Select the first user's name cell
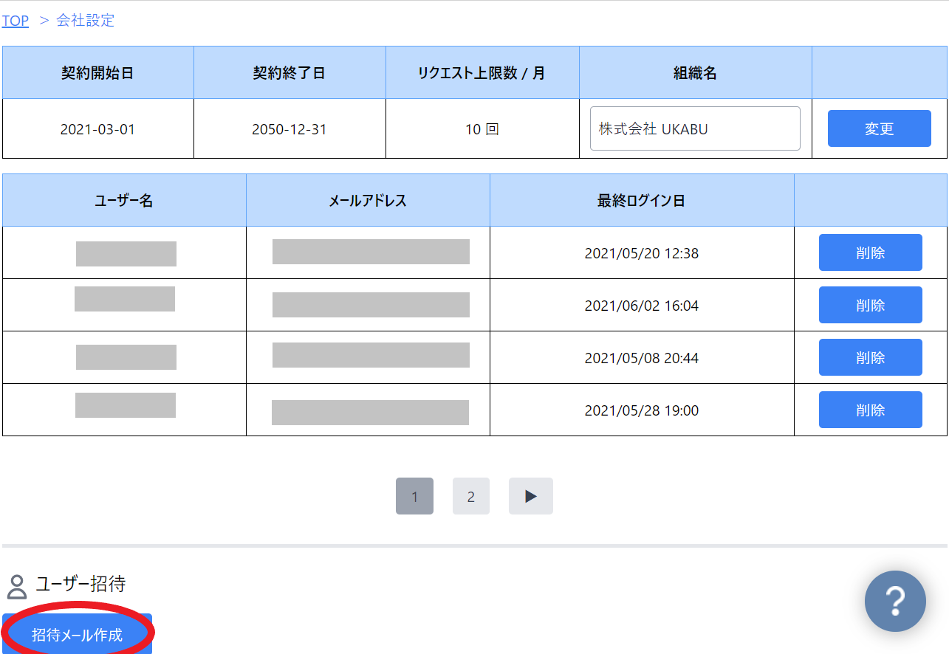This screenshot has width=949, height=654. 124,252
